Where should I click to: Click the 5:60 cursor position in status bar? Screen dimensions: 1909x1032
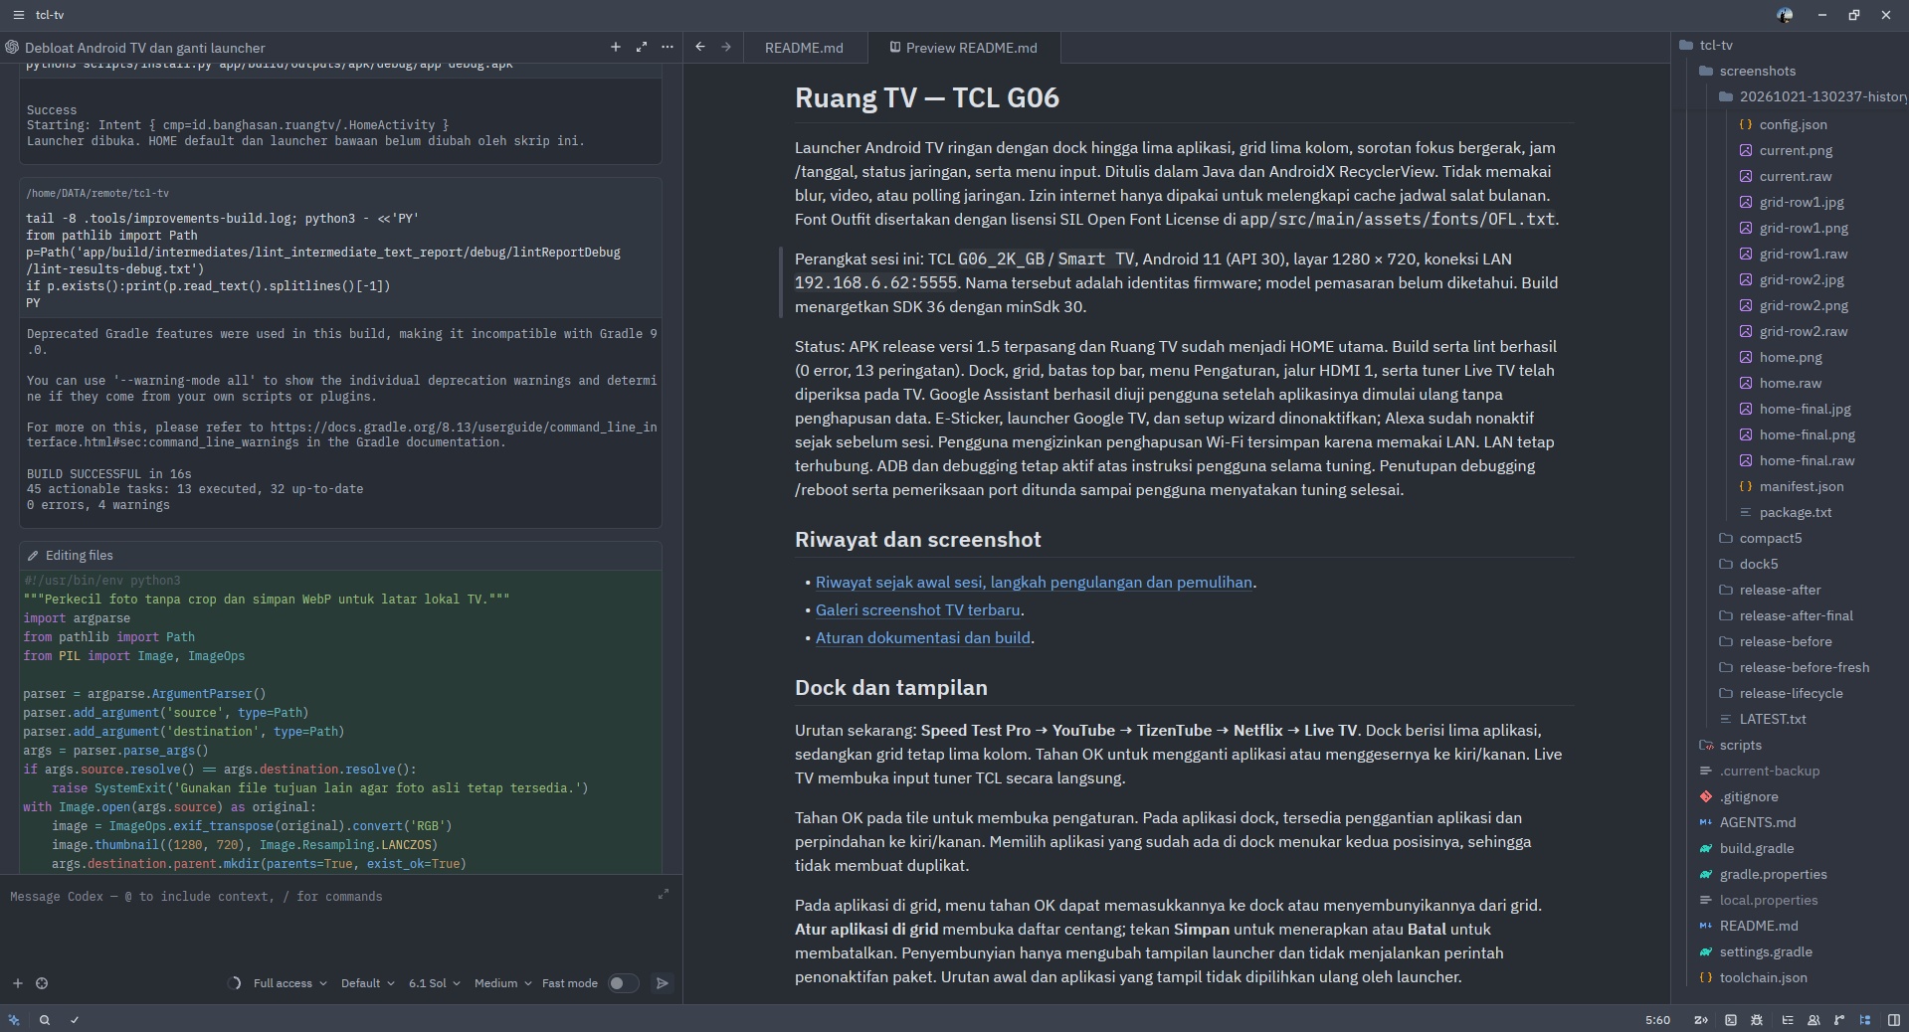(x=1657, y=1019)
